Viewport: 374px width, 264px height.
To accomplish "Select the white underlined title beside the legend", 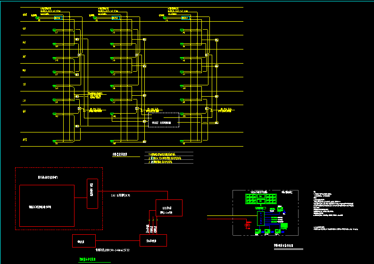I will coord(120,154).
